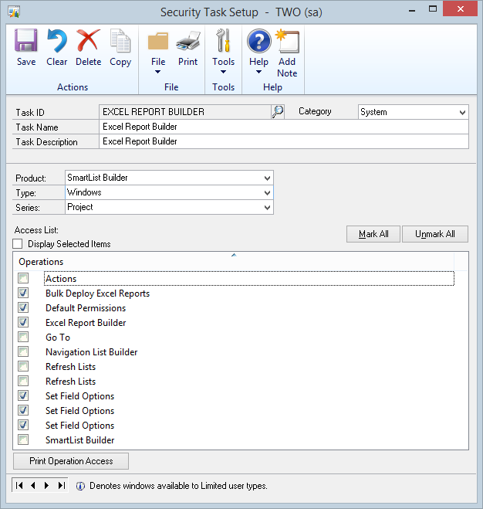
Task: Maximize the Security Task Setup window
Action: click(x=433, y=9)
